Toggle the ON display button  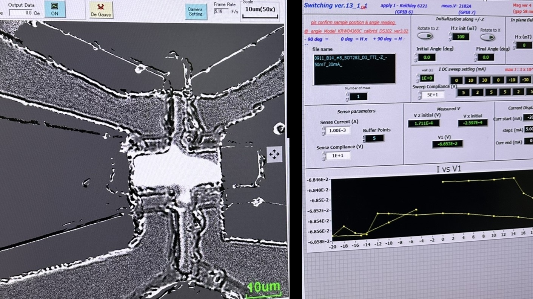click(54, 10)
